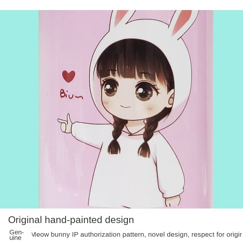Click the girl's small smiling mouth
This screenshot has height=249, width=243.
126,106
